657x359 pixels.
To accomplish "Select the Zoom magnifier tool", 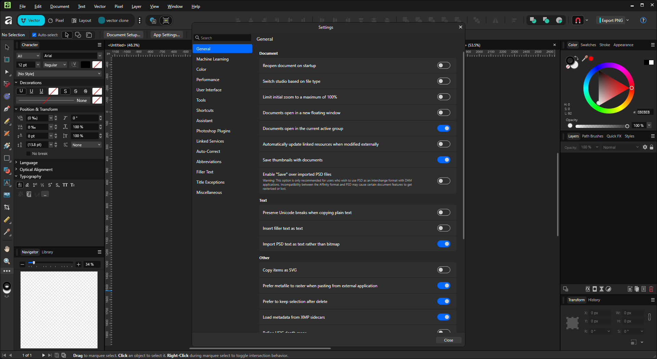I will (x=7, y=261).
